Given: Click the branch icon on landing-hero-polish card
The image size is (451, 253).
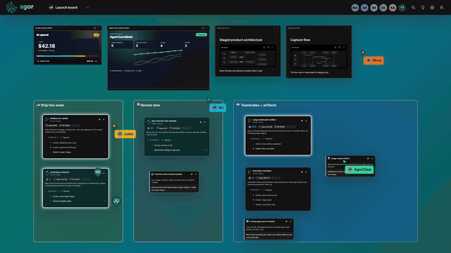Looking at the screenshot, I should pos(47,119).
